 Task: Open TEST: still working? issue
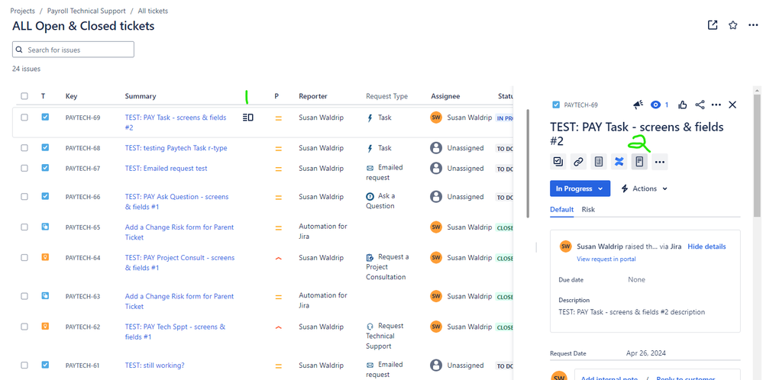click(x=155, y=365)
